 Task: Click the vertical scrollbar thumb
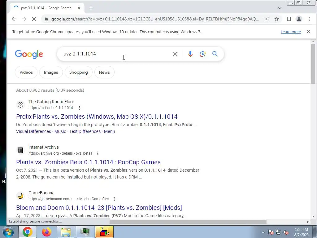[x=313, y=64]
